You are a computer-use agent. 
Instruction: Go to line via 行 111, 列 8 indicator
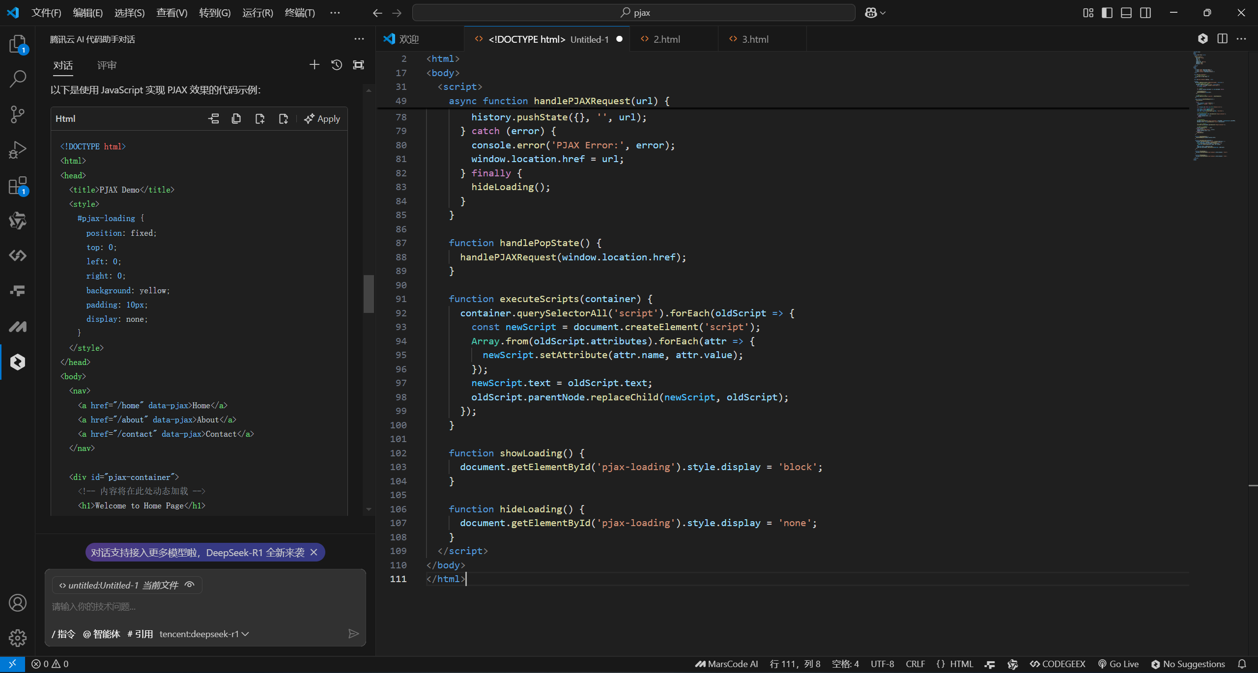(795, 664)
